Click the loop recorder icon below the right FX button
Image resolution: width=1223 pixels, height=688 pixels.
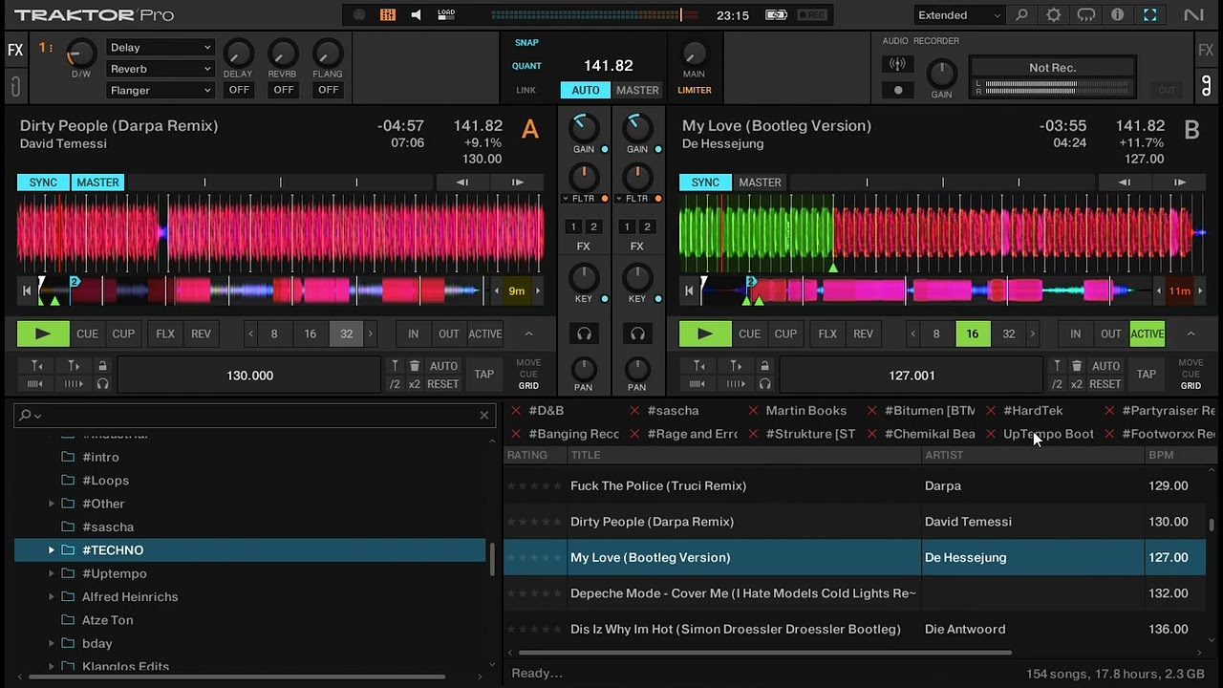point(1206,86)
